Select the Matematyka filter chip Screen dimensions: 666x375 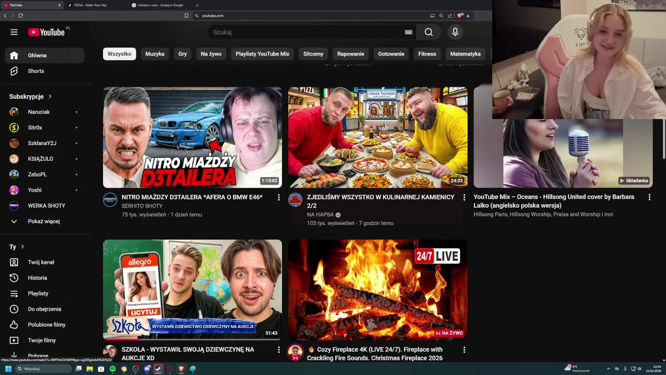(x=465, y=54)
